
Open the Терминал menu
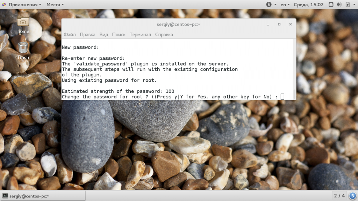tap(140, 35)
